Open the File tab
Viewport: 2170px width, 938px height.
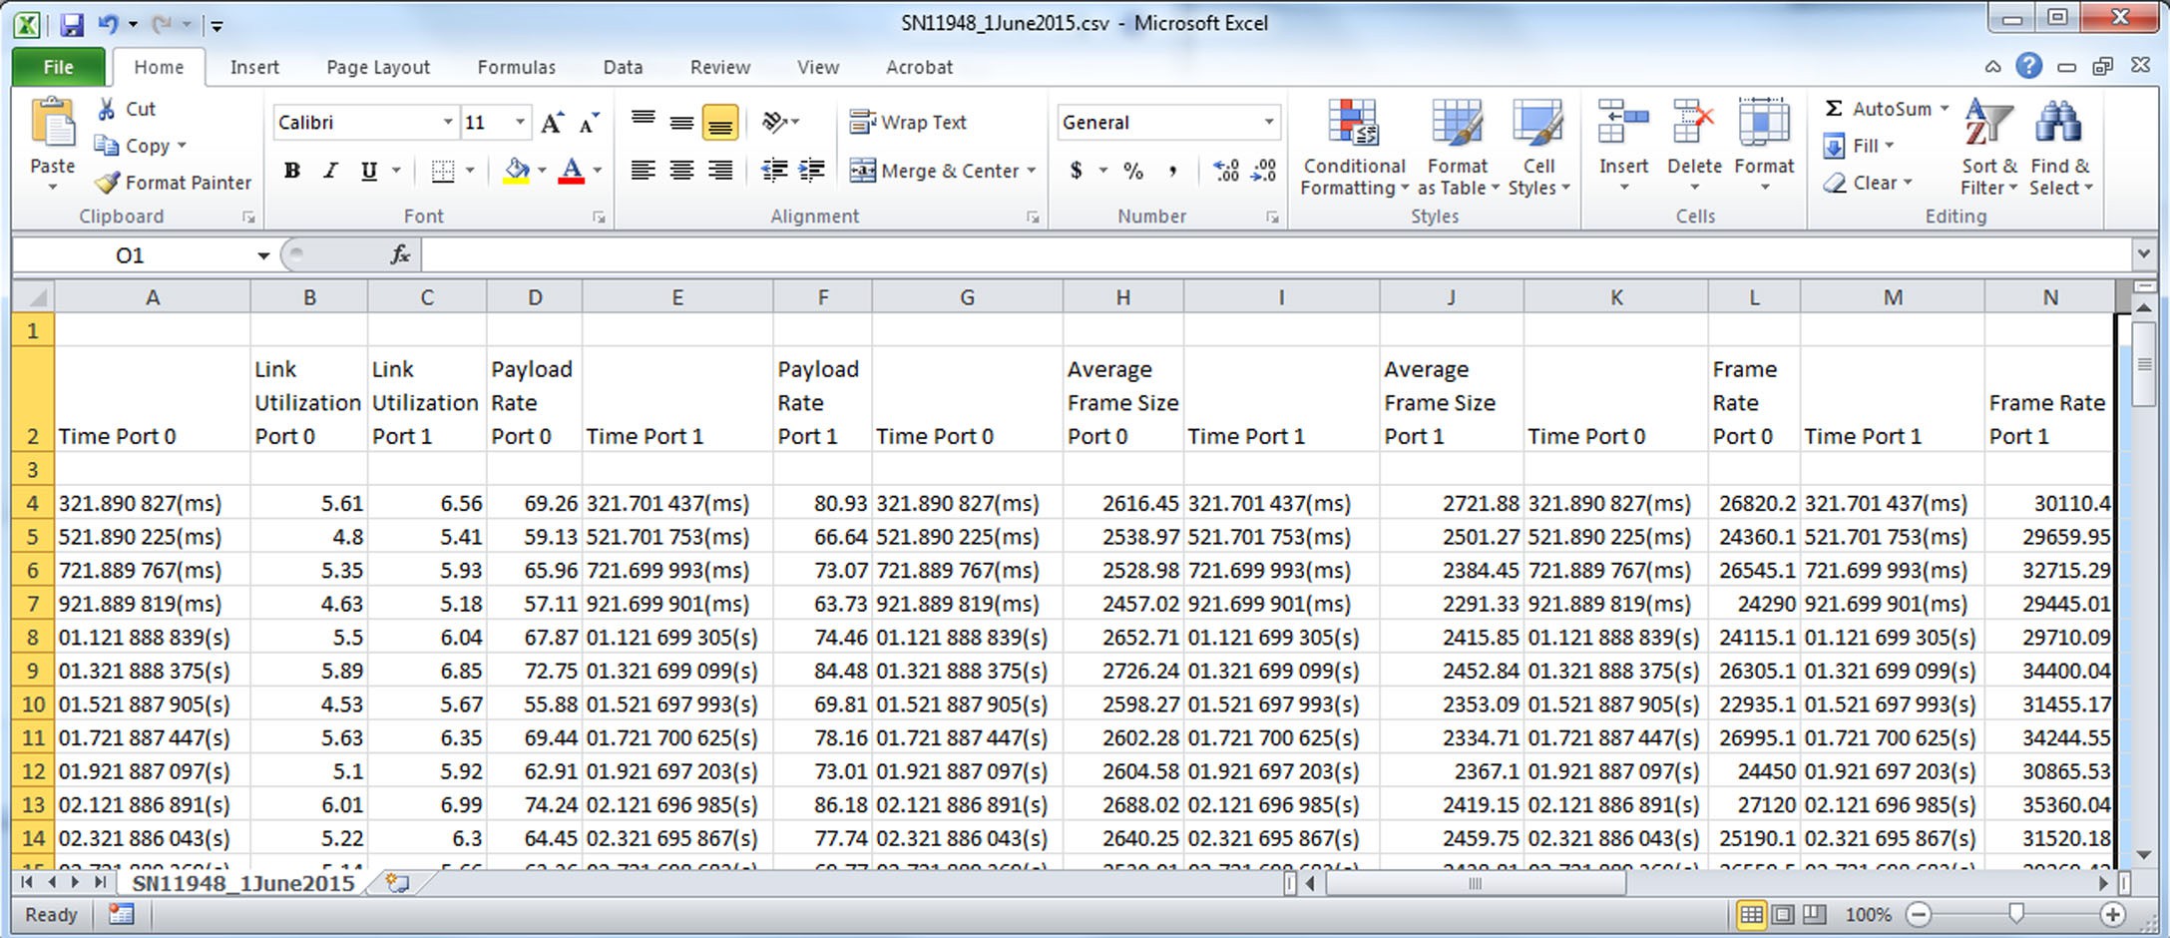[58, 67]
